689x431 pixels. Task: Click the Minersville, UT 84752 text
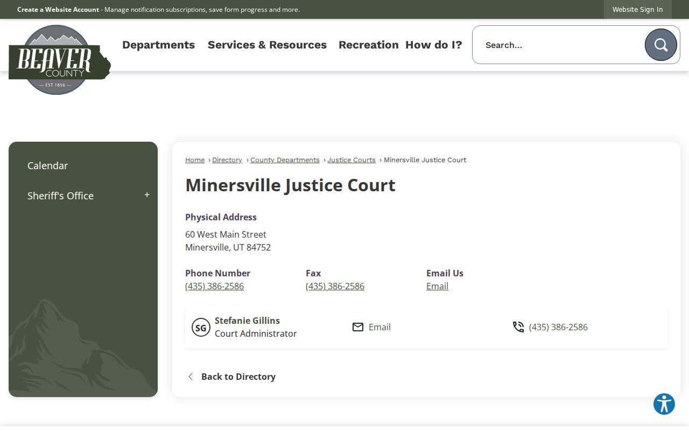(228, 247)
